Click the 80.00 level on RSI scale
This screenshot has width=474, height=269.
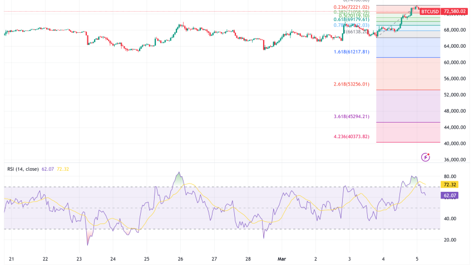pos(451,176)
